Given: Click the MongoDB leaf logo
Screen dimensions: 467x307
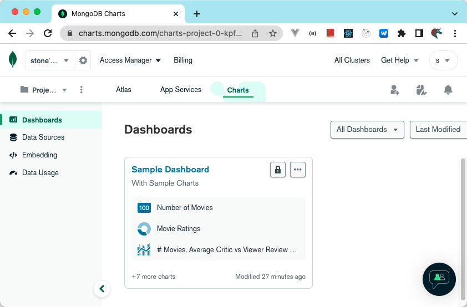Looking at the screenshot, I should click(12, 60).
